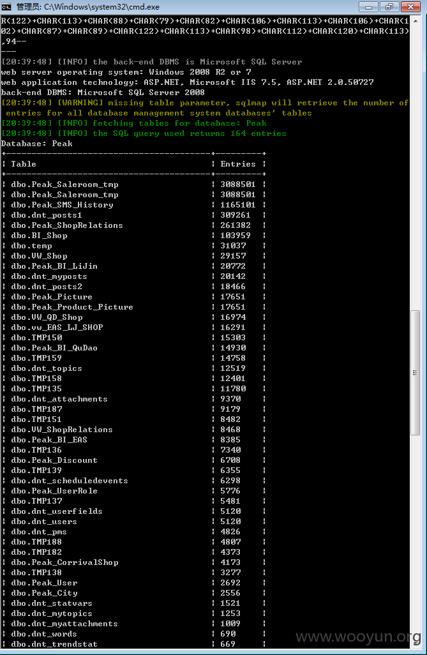The width and height of the screenshot is (427, 655).
Task: Select the row dbo.Peak_BI_EAS
Action: (x=133, y=440)
